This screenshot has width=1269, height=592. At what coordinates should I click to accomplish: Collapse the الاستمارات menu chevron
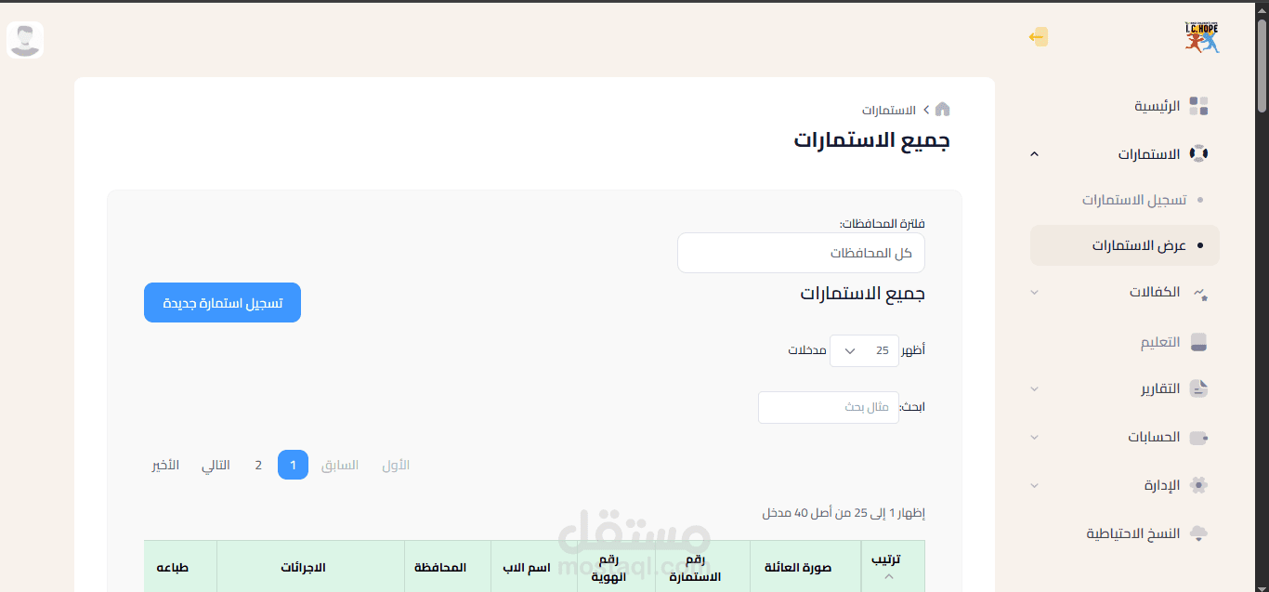pyautogui.click(x=1035, y=154)
